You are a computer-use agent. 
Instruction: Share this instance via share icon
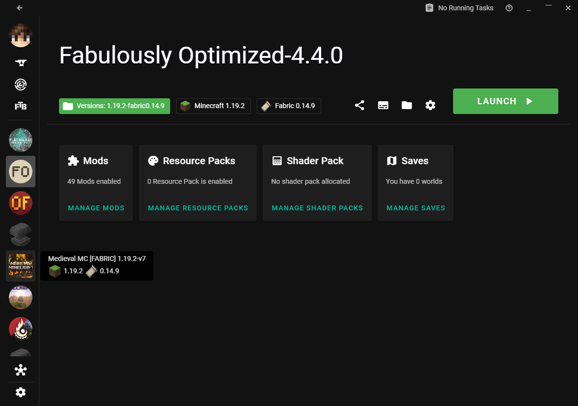pos(360,105)
